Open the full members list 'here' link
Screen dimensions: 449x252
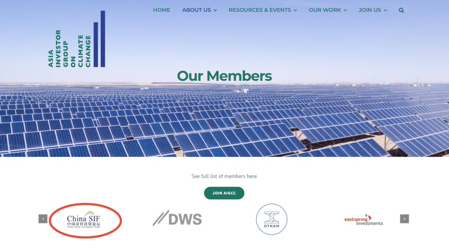252,176
